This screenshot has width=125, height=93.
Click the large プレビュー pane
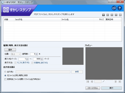(x=104, y=63)
